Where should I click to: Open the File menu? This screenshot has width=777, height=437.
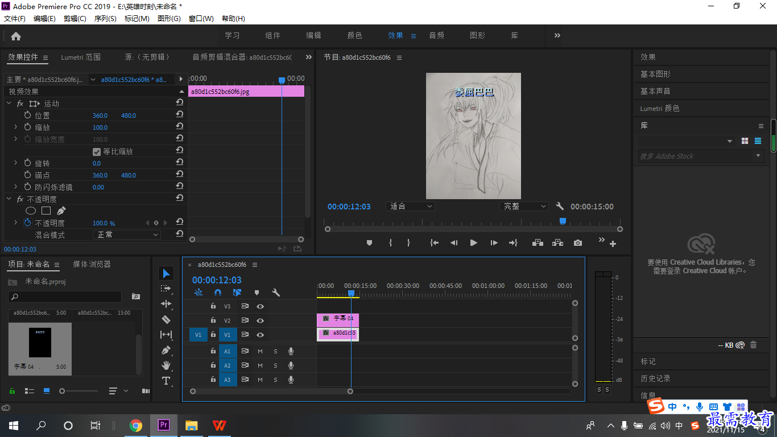tap(15, 19)
